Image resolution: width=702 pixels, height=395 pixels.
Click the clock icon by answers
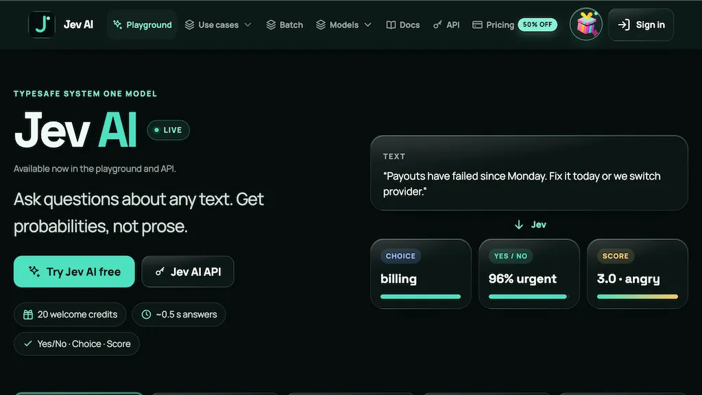pos(147,314)
